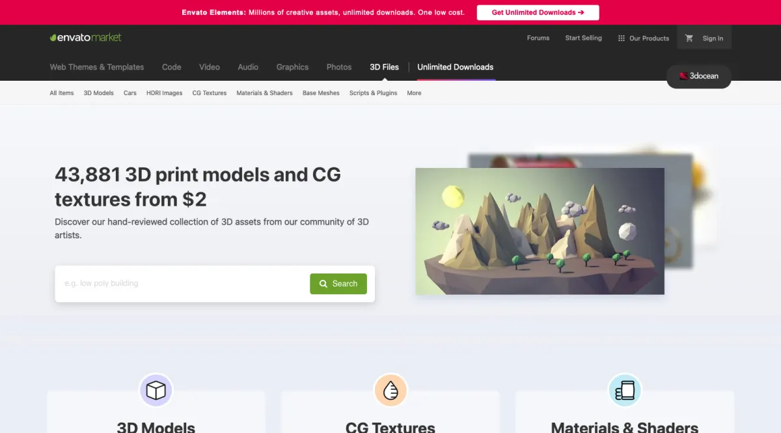Screen dimensions: 781x433
Task: Click the Sign In link
Action: coord(713,38)
